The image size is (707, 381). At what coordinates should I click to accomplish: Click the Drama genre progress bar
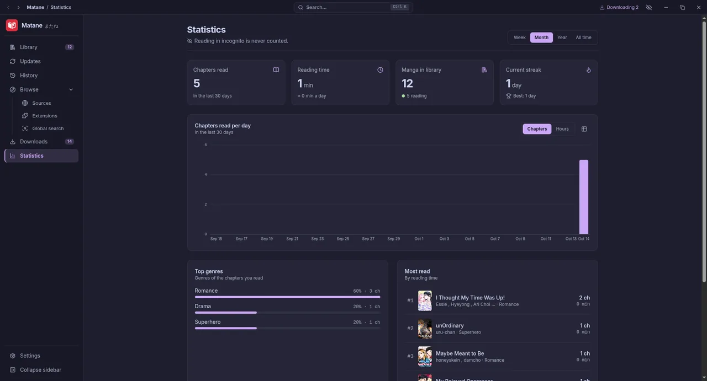click(x=287, y=313)
